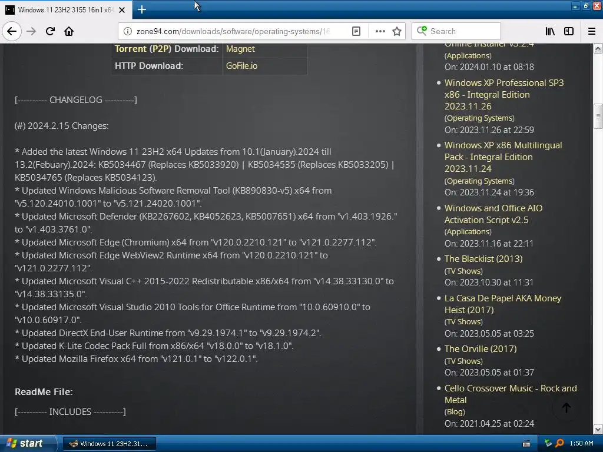Toggle reader view for this page
Viewport: 603px width, 452px height.
click(356, 31)
